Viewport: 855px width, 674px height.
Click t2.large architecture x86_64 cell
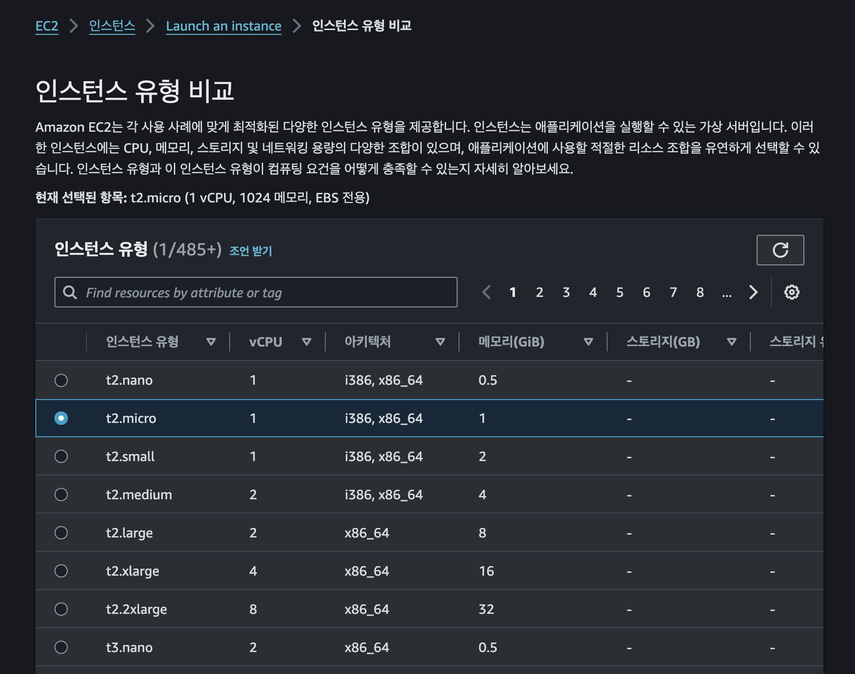(x=367, y=533)
